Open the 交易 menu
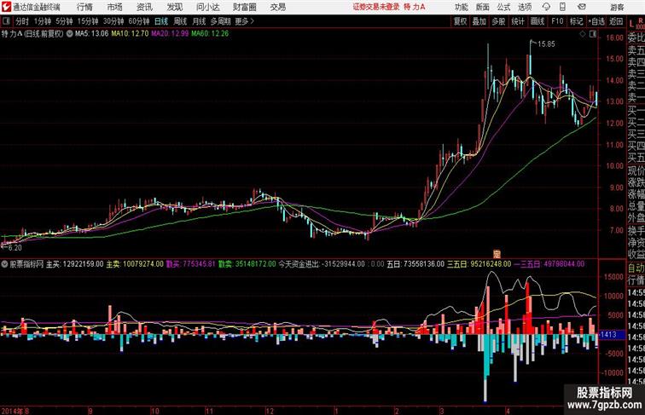 coord(277,7)
